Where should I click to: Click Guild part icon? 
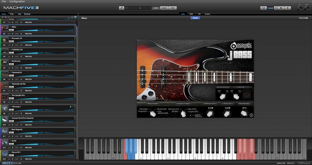[x=5, y=142]
